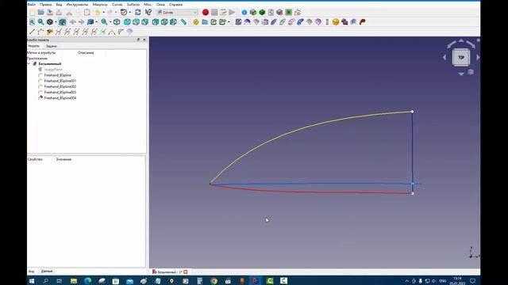Select Freehand_BSpline004 in the tree
508x285 pixels.
[60, 98]
